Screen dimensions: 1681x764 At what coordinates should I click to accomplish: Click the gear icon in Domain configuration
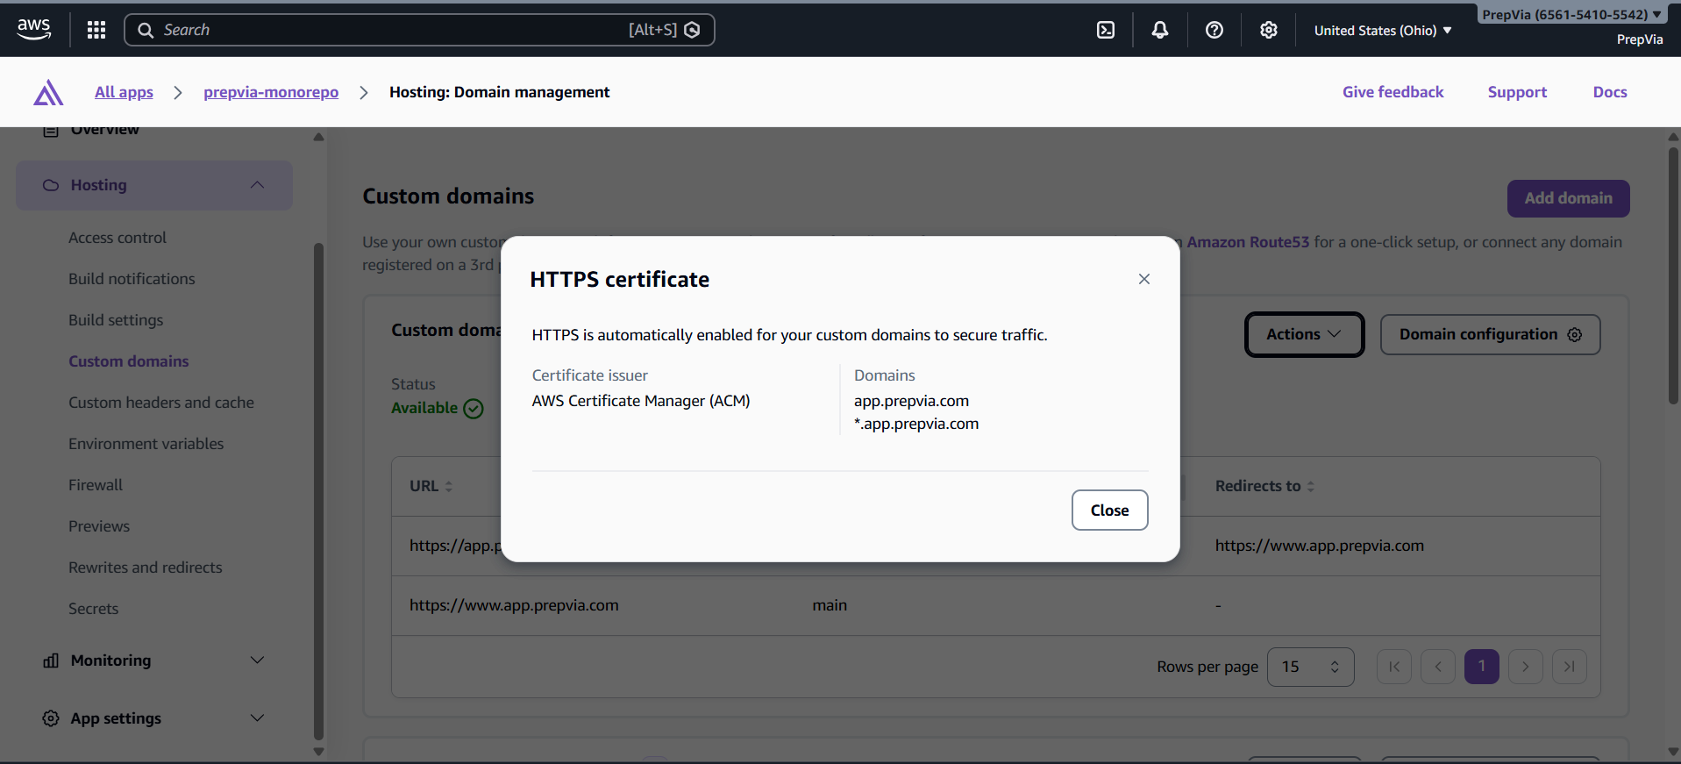coord(1575,335)
